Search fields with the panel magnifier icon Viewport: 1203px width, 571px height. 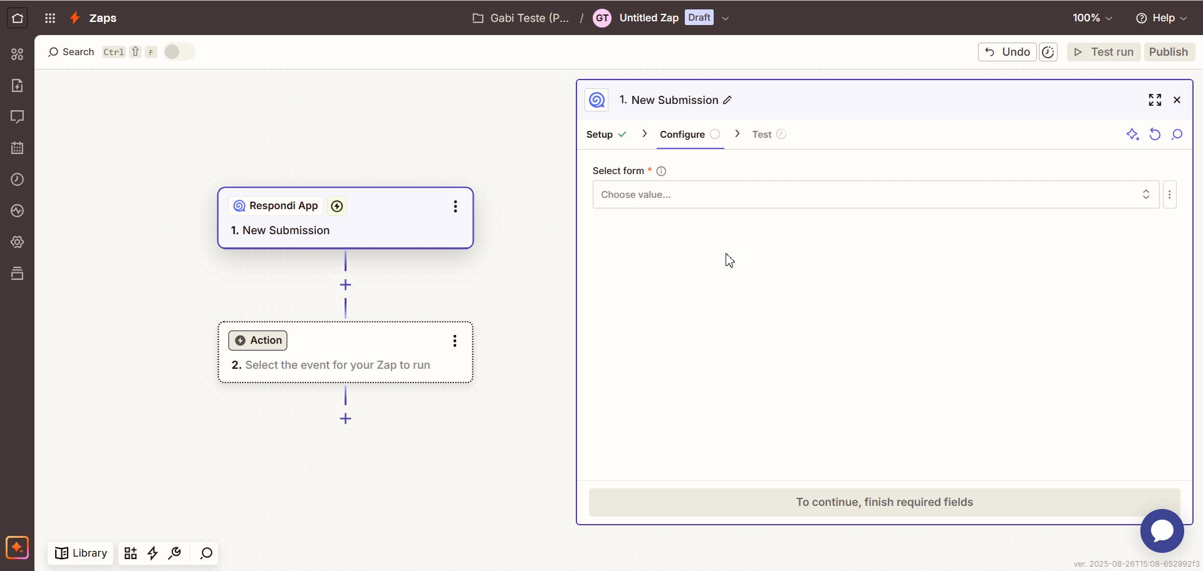(1177, 135)
